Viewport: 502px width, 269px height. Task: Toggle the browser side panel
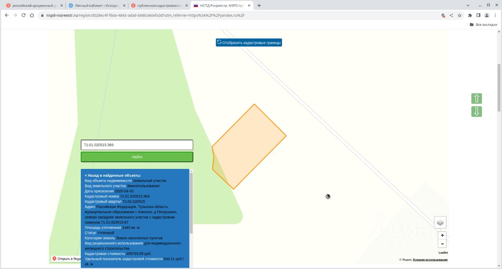[478, 15]
